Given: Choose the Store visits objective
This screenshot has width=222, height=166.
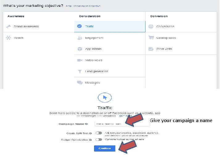Looking at the screenshot, I should coord(181,49).
